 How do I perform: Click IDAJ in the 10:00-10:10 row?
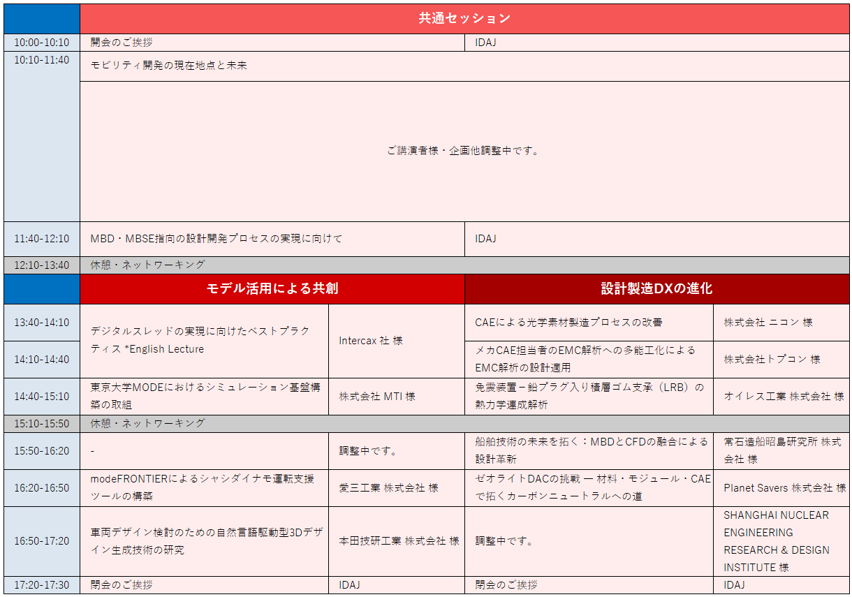[x=657, y=43]
